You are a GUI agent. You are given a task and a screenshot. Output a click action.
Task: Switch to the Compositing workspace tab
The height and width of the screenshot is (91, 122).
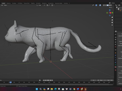pyautogui.click(x=51, y=3)
